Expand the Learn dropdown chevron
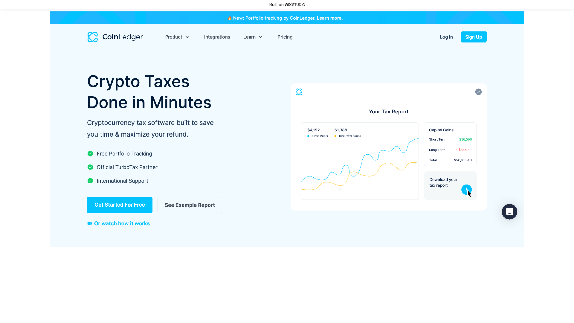574x323 pixels. coord(260,37)
